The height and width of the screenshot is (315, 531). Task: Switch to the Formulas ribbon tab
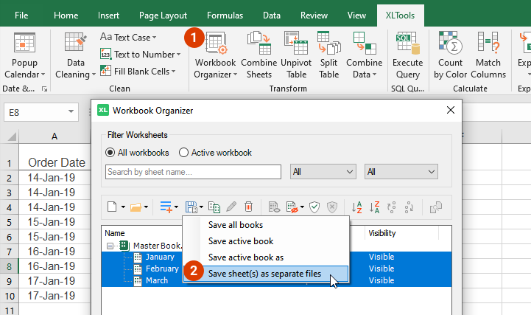pyautogui.click(x=225, y=15)
